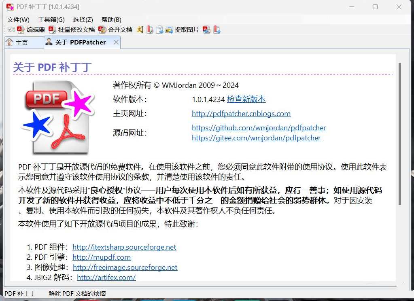Open the 工具箱(G) menu
This screenshot has height=301, width=414.
pos(51,19)
